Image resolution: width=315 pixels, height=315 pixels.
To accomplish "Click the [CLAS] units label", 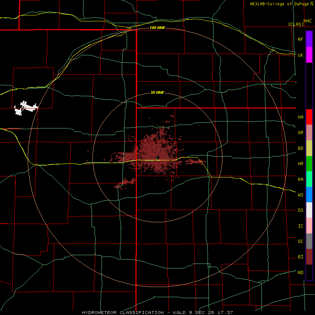I will click(x=296, y=24).
